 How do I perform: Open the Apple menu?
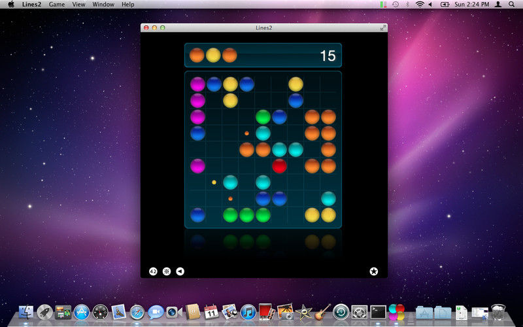(10, 5)
